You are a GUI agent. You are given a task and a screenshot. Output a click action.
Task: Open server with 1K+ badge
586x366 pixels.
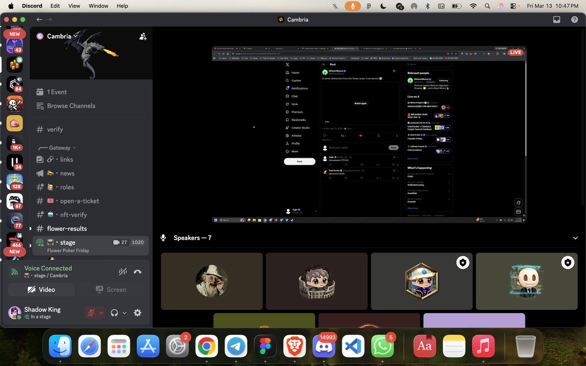tap(15, 143)
